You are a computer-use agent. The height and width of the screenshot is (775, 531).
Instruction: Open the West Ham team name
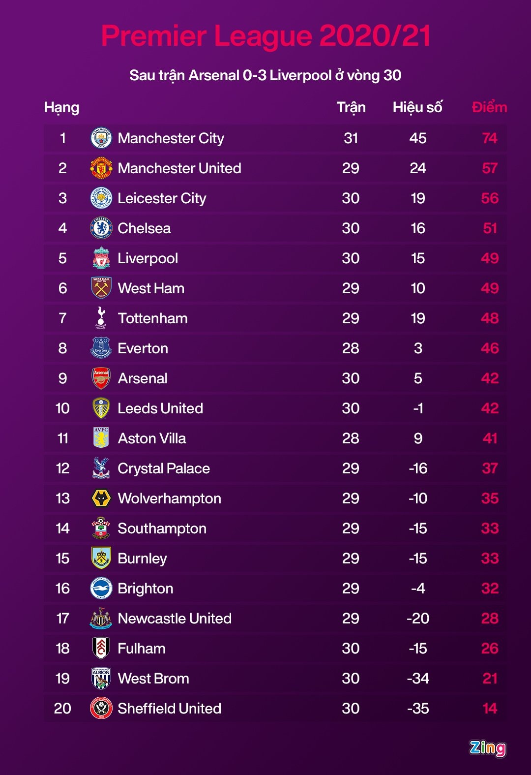tap(151, 288)
